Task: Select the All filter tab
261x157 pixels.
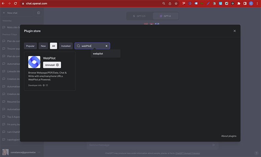Action: click(x=54, y=46)
